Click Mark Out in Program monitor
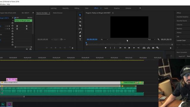Screen dimensions: 190x107 click(x=114, y=48)
